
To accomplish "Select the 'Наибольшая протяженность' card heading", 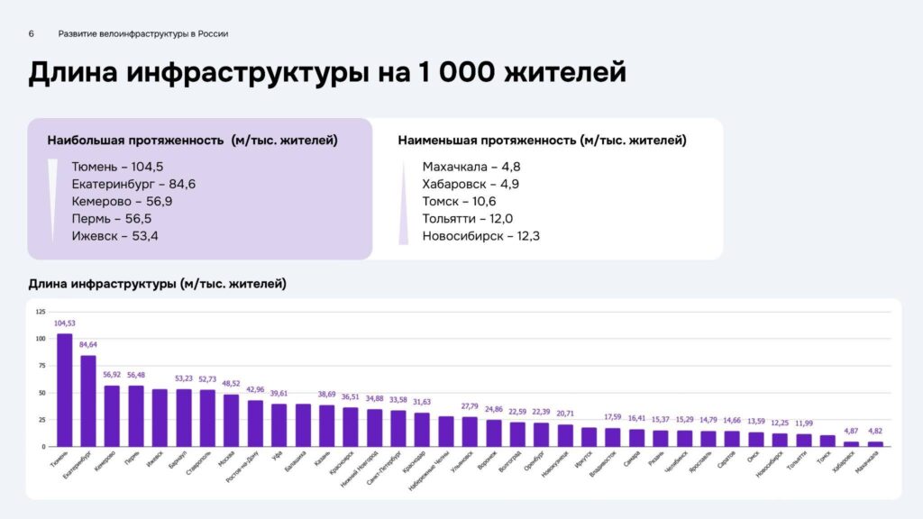I will click(x=193, y=141).
